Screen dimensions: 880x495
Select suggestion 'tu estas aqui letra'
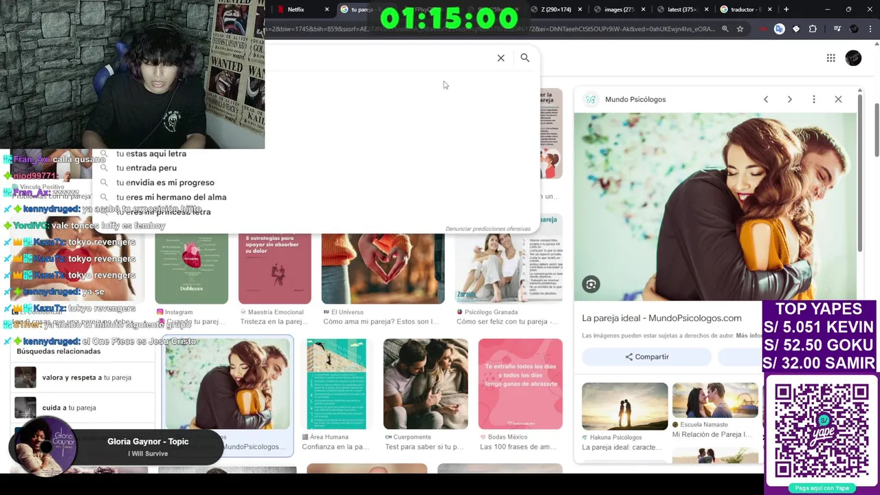pyautogui.click(x=151, y=153)
